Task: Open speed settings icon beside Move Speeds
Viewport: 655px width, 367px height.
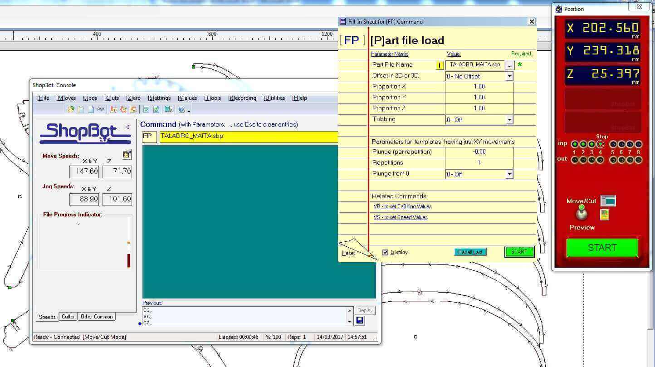Action: pyautogui.click(x=127, y=155)
